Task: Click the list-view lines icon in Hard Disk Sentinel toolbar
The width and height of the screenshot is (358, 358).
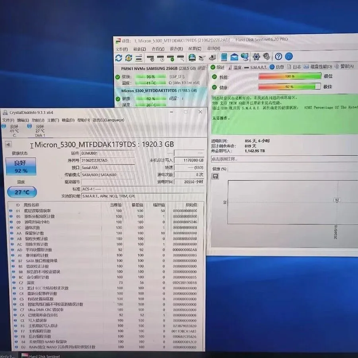Action: [x=139, y=58]
